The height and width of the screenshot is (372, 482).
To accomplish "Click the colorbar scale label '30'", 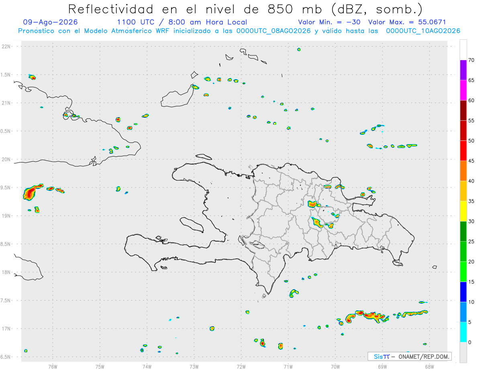I will 472,221.
